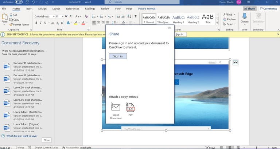Attach a copy as PDF

click(x=131, y=109)
